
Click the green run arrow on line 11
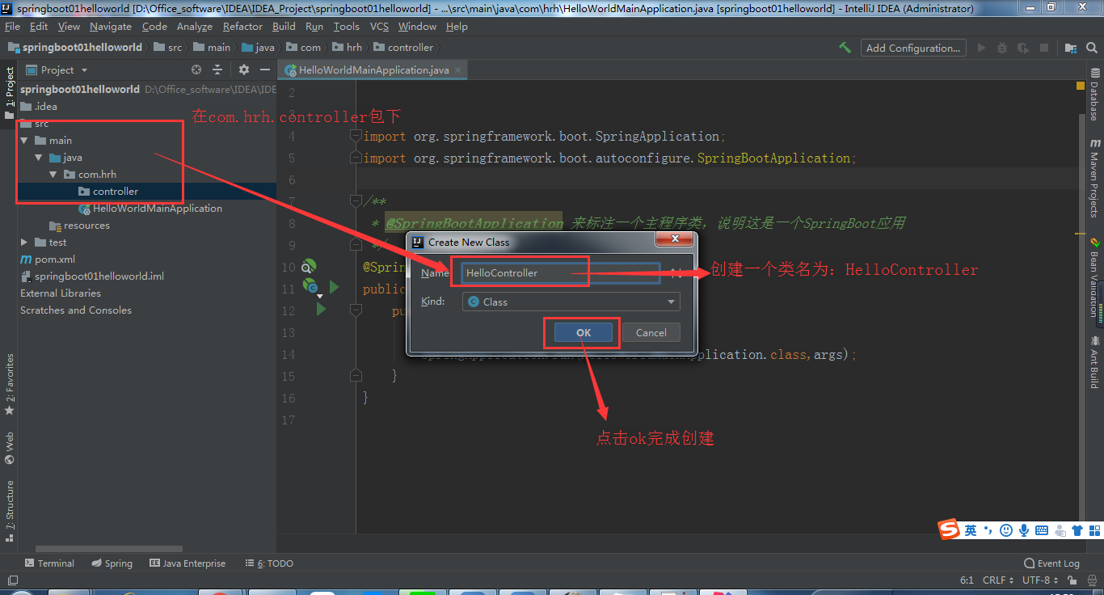point(334,287)
